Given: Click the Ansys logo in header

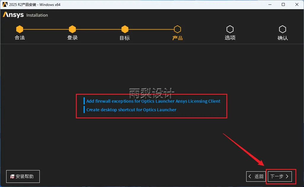Looking at the screenshot, I should point(13,15).
